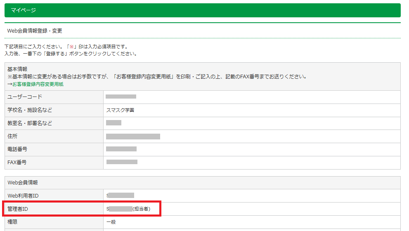This screenshot has width=409, height=231.
Task: Click the 電話番号 row label
Action: [17, 149]
